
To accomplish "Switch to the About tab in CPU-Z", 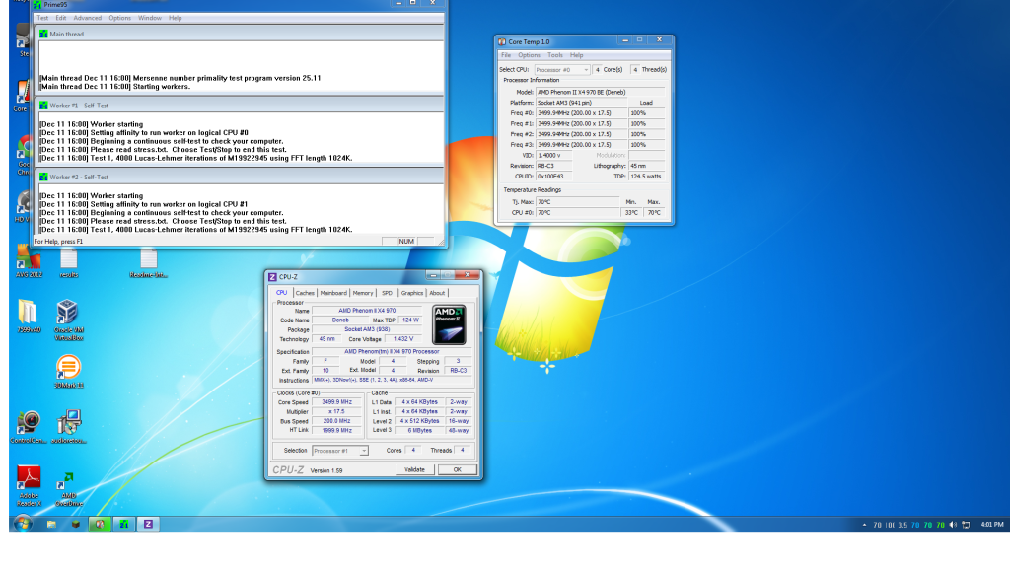I will point(437,293).
